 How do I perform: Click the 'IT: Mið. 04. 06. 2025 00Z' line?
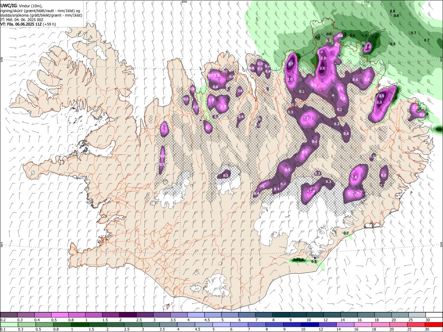[x=22, y=20]
